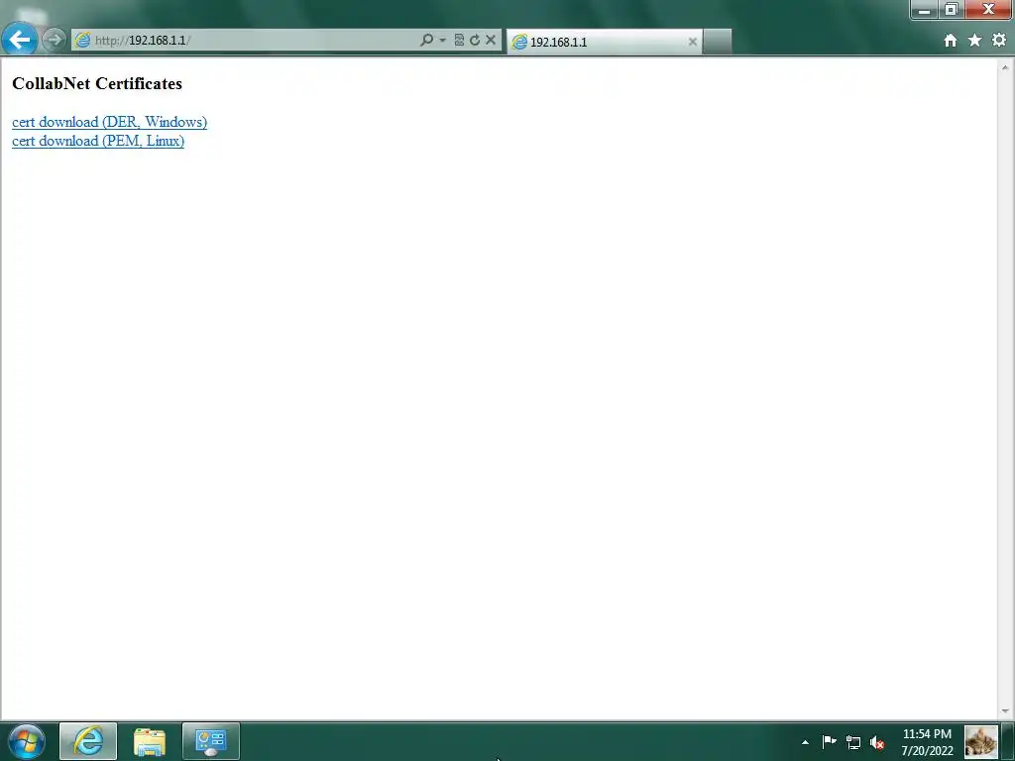Open the Tools gear menu
Screen dimensions: 1015x761
tap(999, 40)
